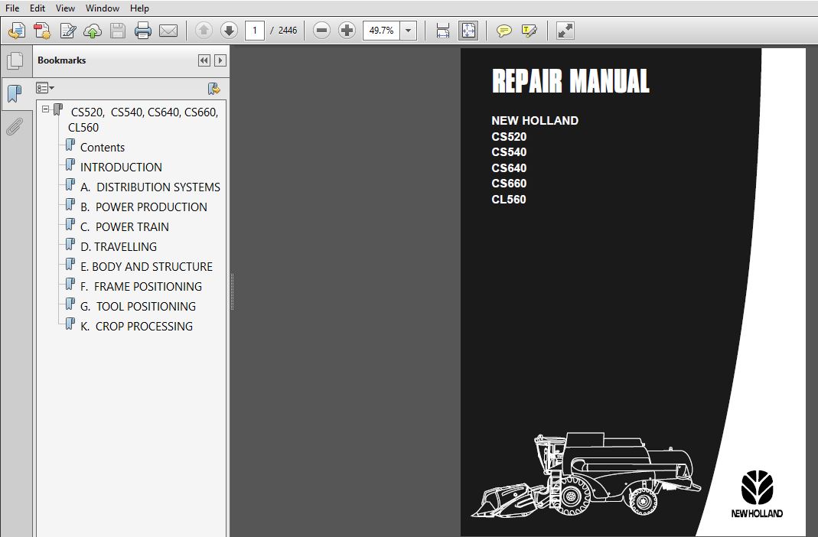818x537 pixels.
Task: Open the Page Thumbnails panel
Action: [x=15, y=61]
